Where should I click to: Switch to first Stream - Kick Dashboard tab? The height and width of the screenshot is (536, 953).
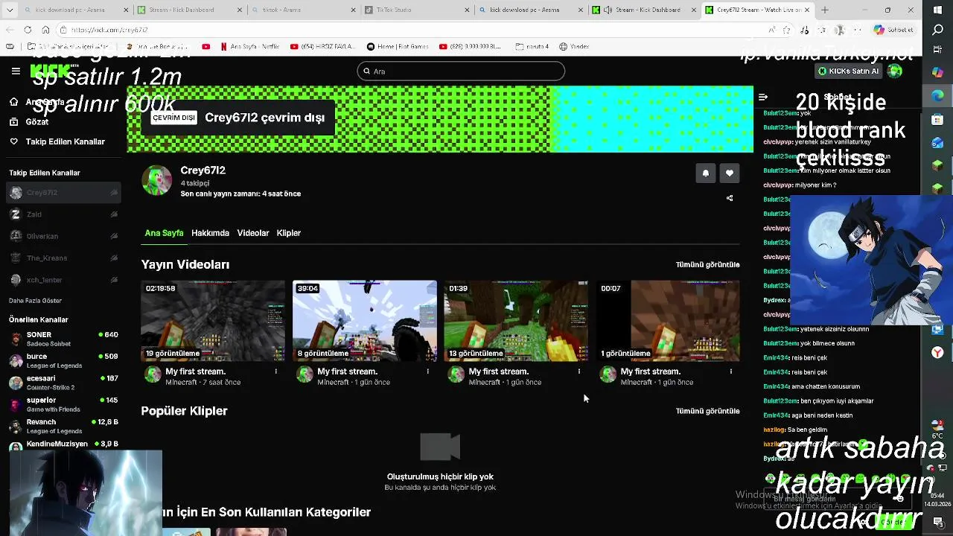click(190, 10)
